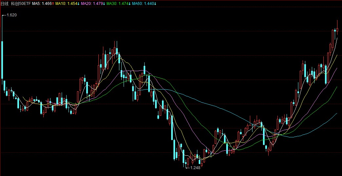The width and height of the screenshot is (342, 176).
Task: Click the arrow pointing to the 1.248 low
Action: click(188, 167)
